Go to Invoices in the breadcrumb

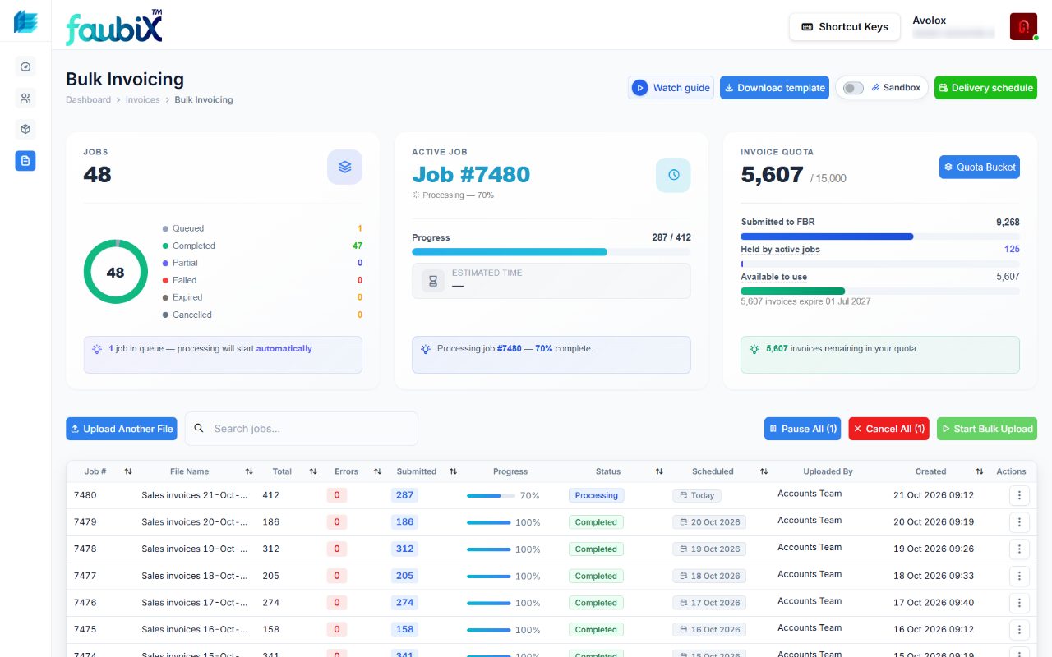click(x=142, y=99)
